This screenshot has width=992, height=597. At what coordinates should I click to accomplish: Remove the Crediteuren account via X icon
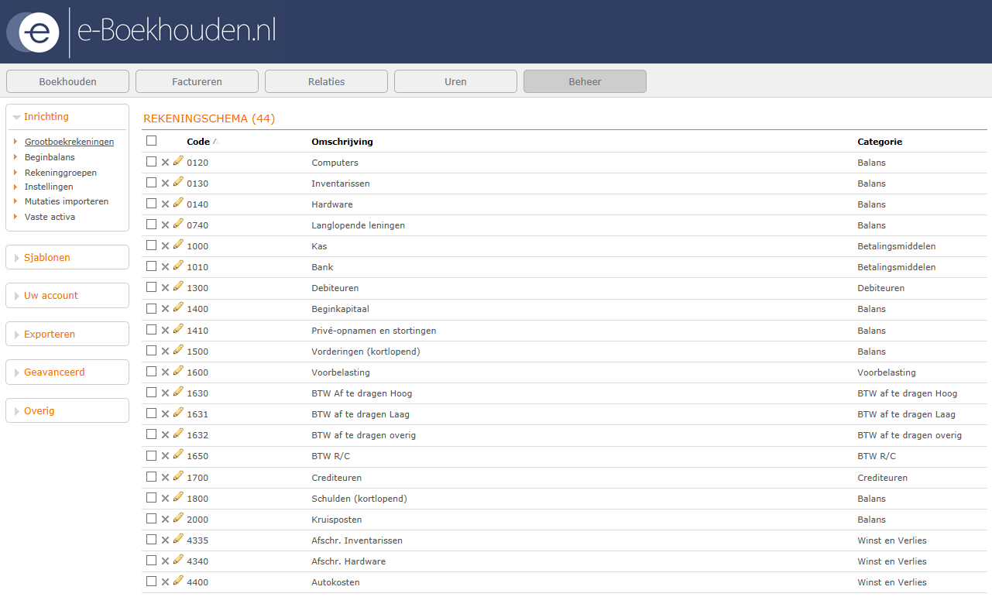click(165, 478)
